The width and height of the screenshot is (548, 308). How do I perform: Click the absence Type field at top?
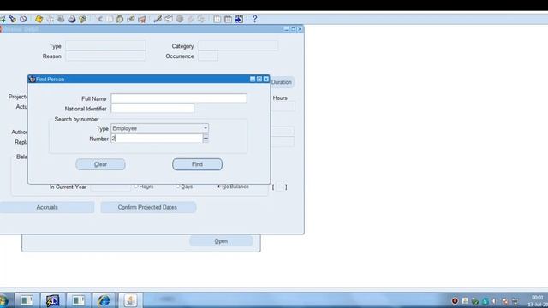click(x=105, y=45)
